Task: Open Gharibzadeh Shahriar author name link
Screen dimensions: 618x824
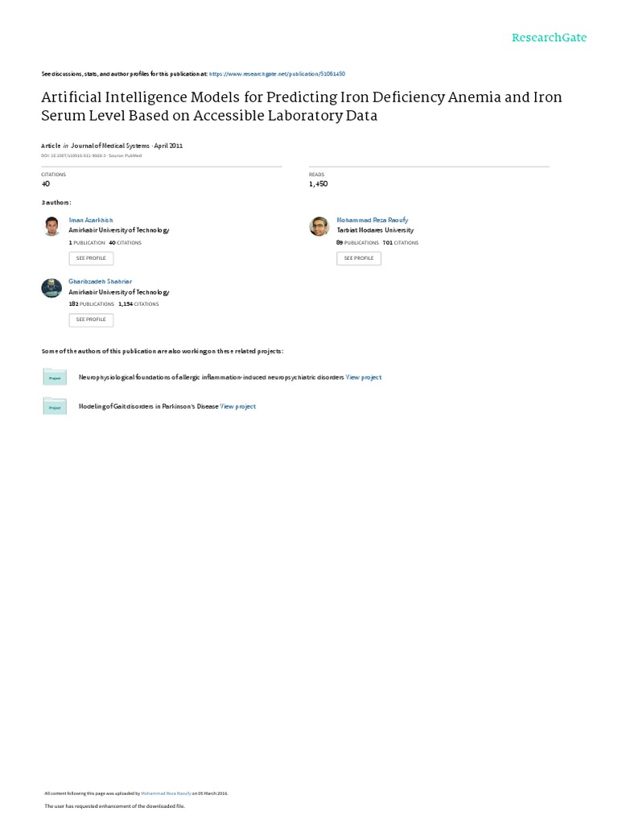Action: (x=100, y=282)
